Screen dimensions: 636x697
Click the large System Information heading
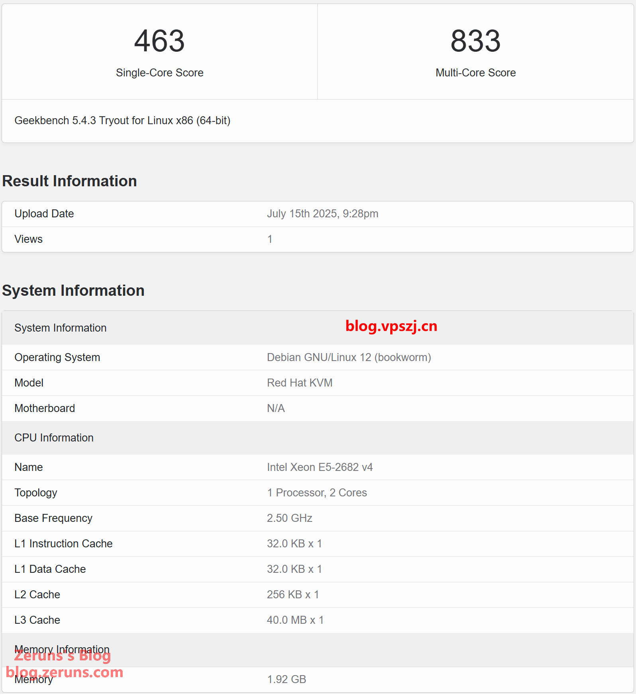[x=73, y=291]
